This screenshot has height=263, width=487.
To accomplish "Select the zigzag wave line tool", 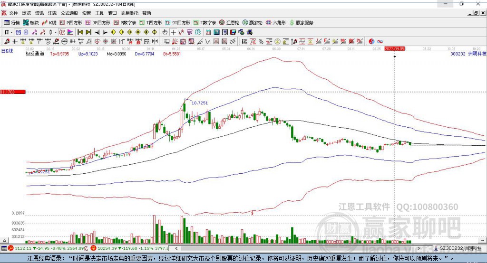I will click(x=208, y=41).
